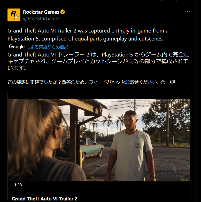The height and width of the screenshot is (202, 201).
Task: Click the partially visible button at top
Action: 169,1
